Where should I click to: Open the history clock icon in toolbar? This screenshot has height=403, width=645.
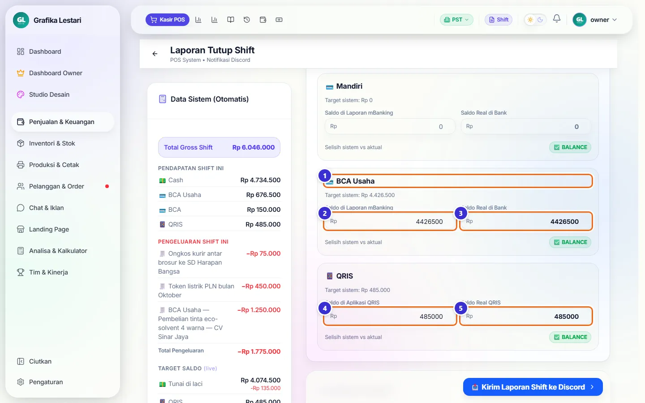[x=247, y=20]
